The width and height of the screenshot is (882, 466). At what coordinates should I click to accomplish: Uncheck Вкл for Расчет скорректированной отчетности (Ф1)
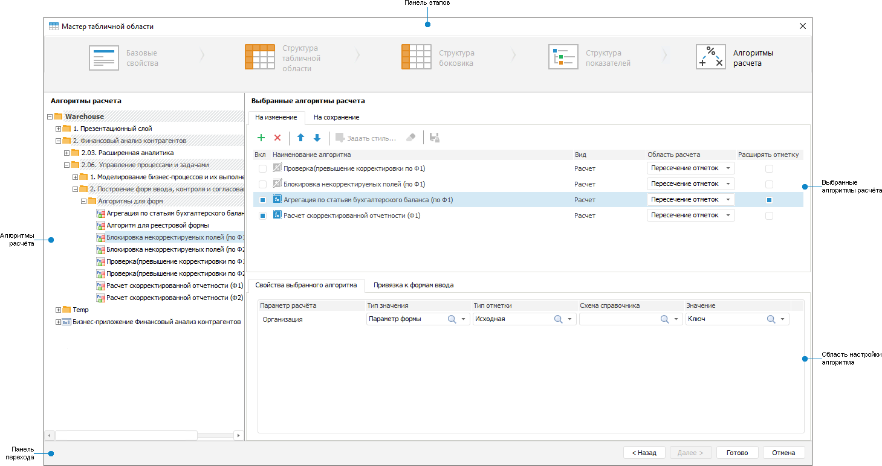point(262,215)
